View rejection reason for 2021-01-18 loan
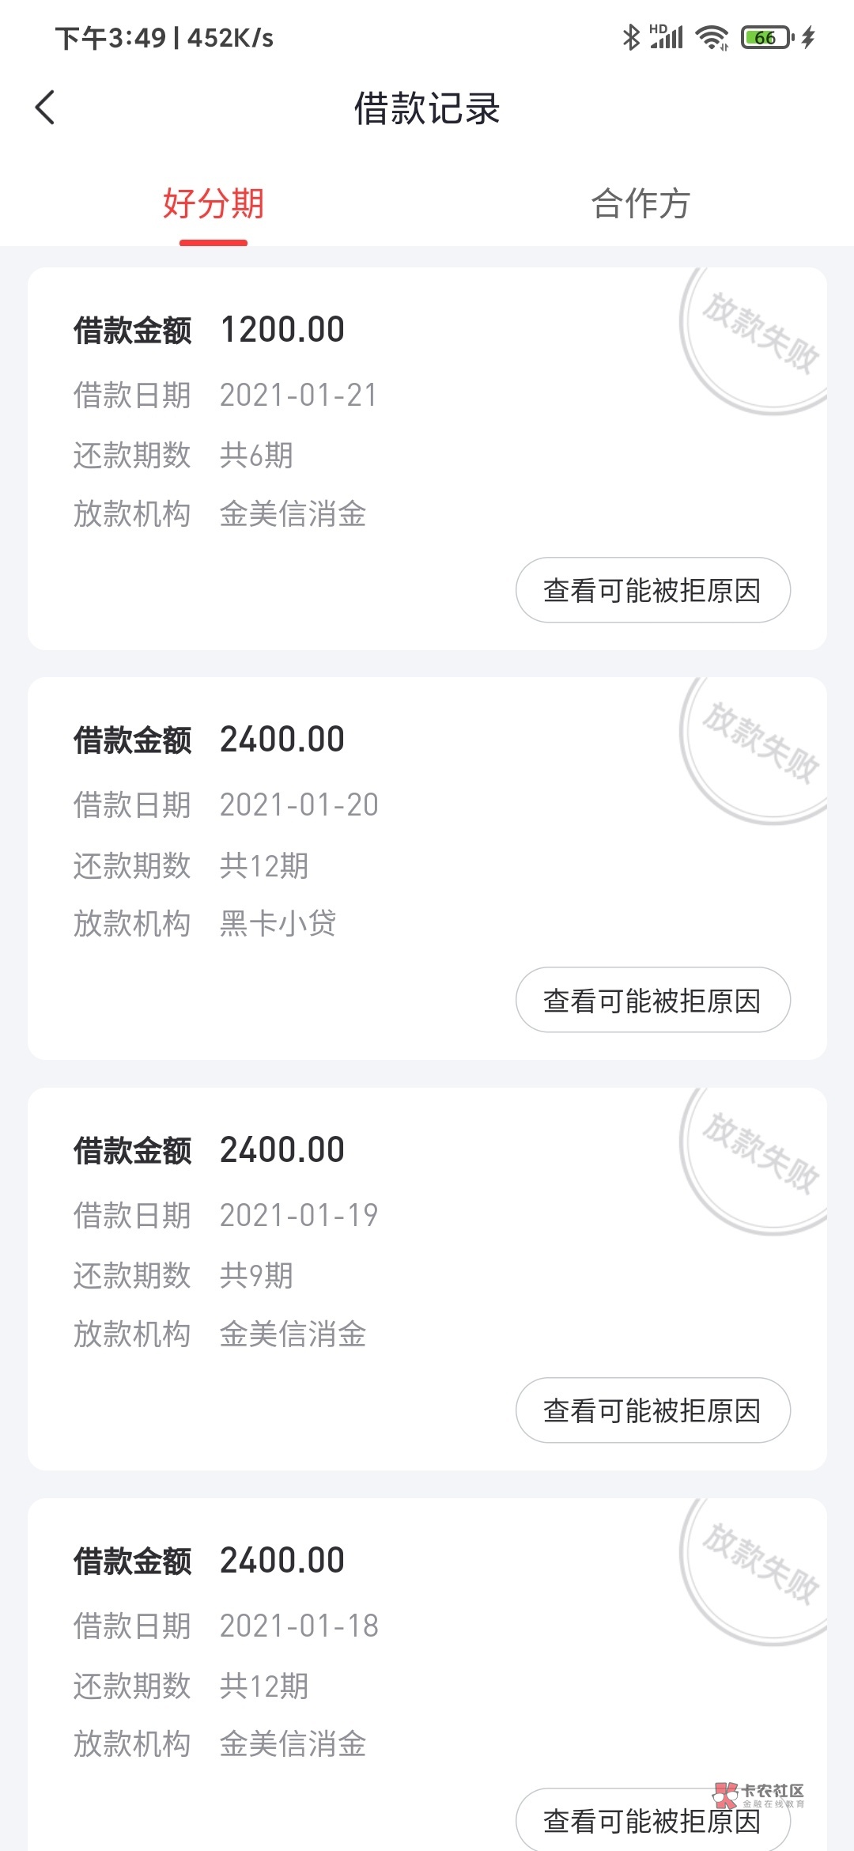854x1851 pixels. point(652,1820)
